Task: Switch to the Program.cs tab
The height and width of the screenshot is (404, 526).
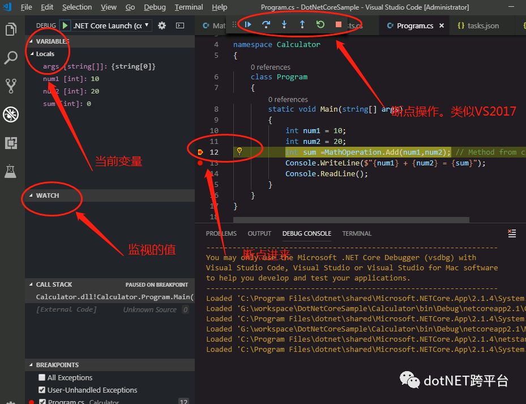Action: [x=414, y=25]
